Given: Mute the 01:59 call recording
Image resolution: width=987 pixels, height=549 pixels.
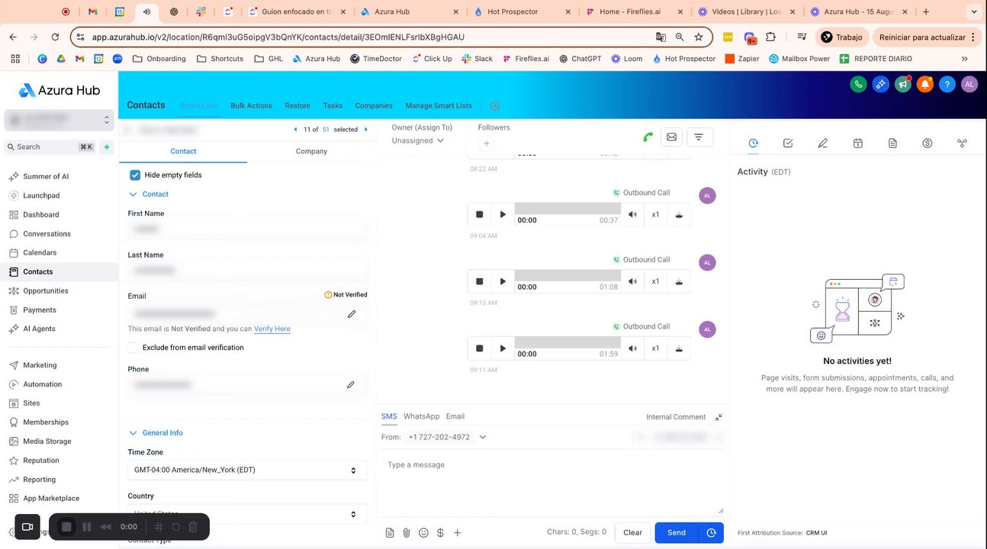Looking at the screenshot, I should (x=632, y=348).
